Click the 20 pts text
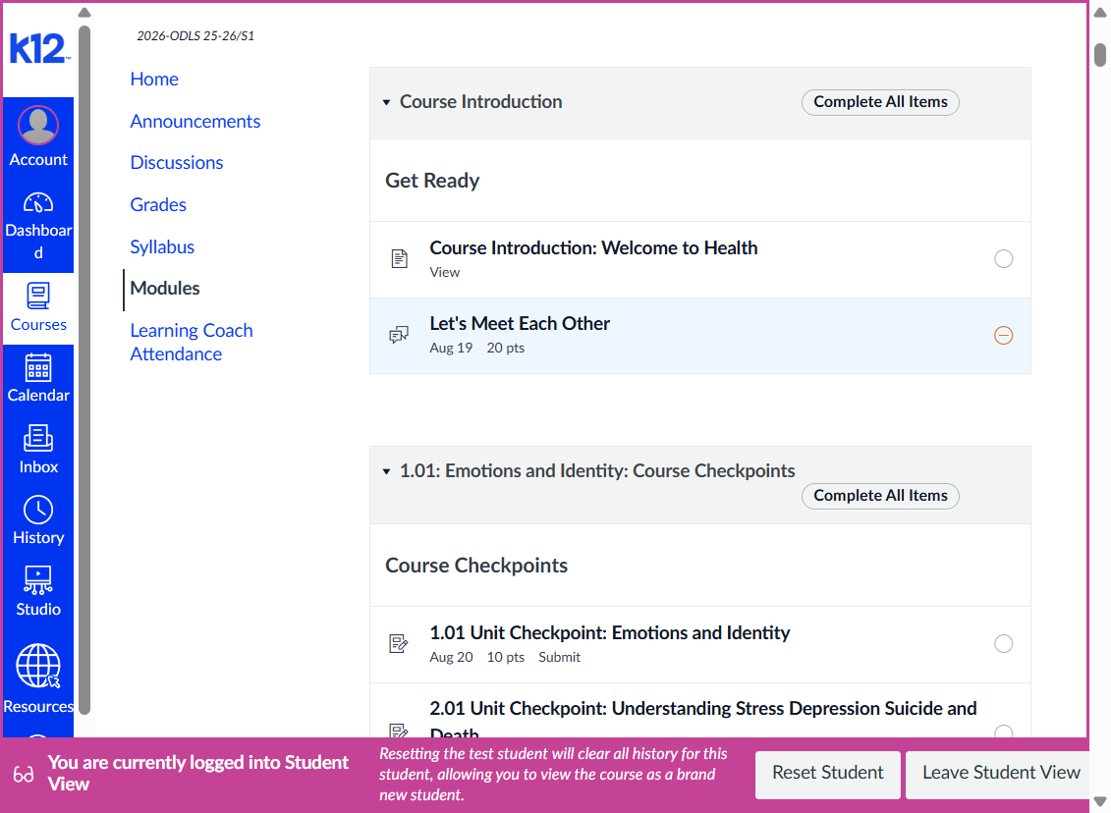This screenshot has height=813, width=1111. [505, 348]
